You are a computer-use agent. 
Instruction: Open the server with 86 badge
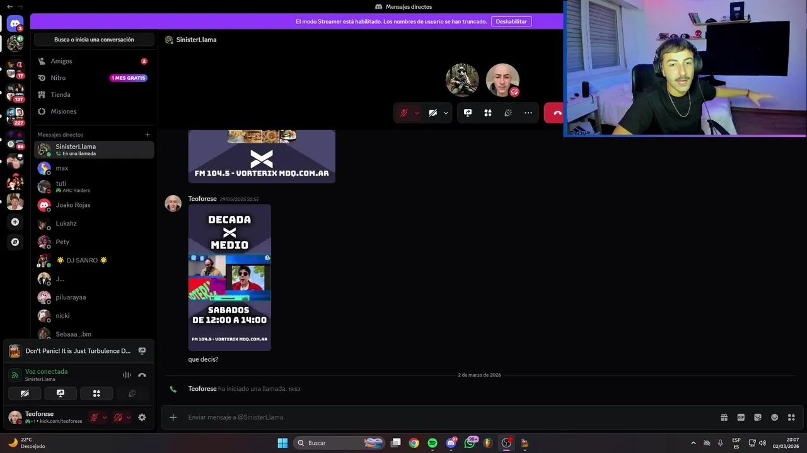[x=15, y=140]
